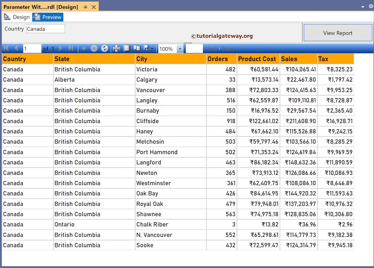
Task: Select the Chalk Riber city cell
Action: [x=171, y=224]
